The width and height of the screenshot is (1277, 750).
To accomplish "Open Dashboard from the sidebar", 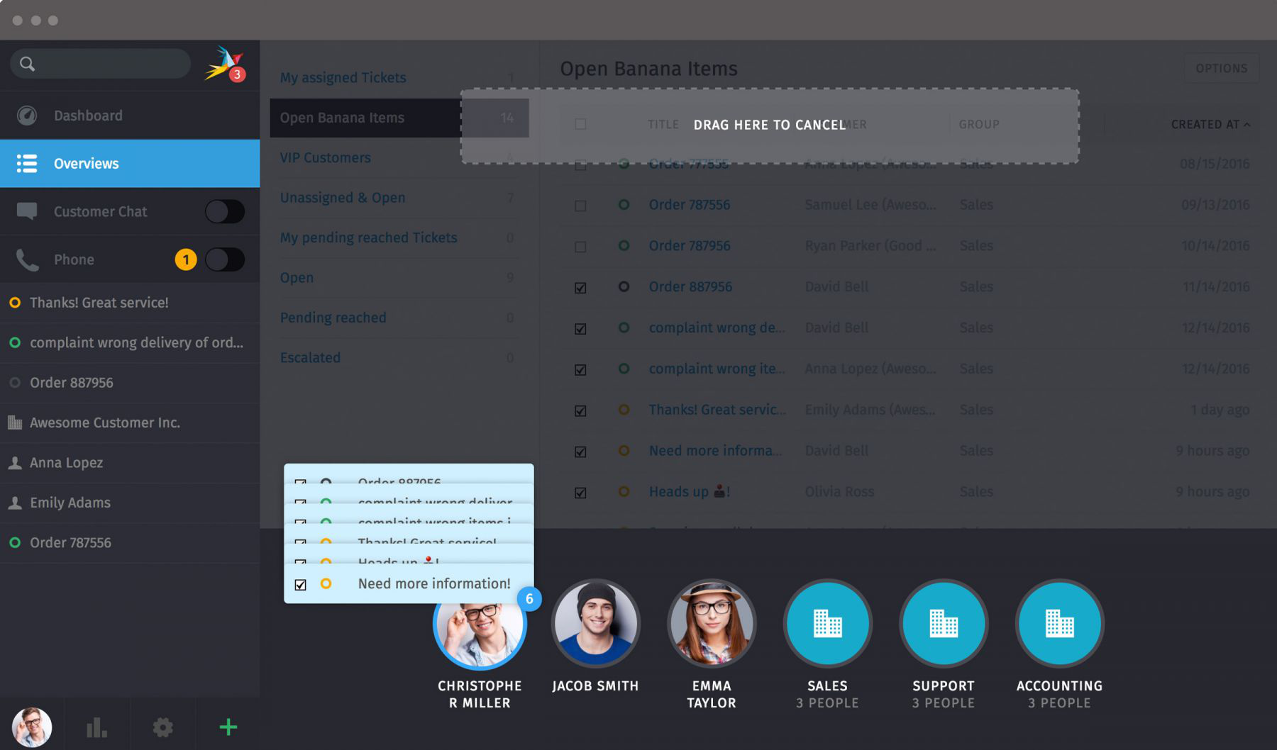I will point(130,116).
